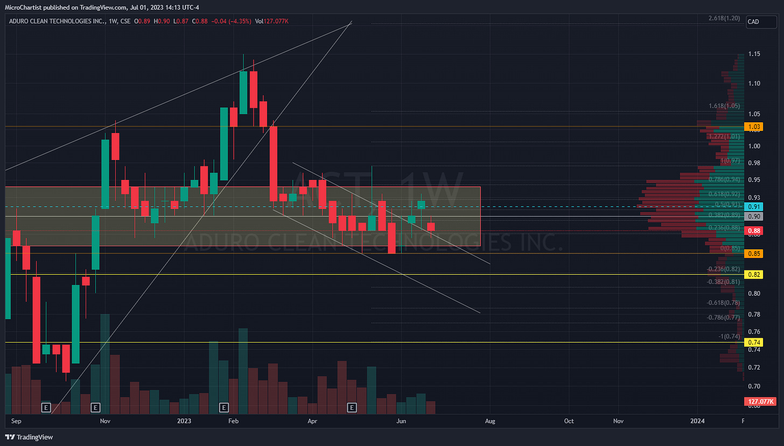The width and height of the screenshot is (784, 446).
Task: Click the Feb label on the time axis
Action: 233,420
